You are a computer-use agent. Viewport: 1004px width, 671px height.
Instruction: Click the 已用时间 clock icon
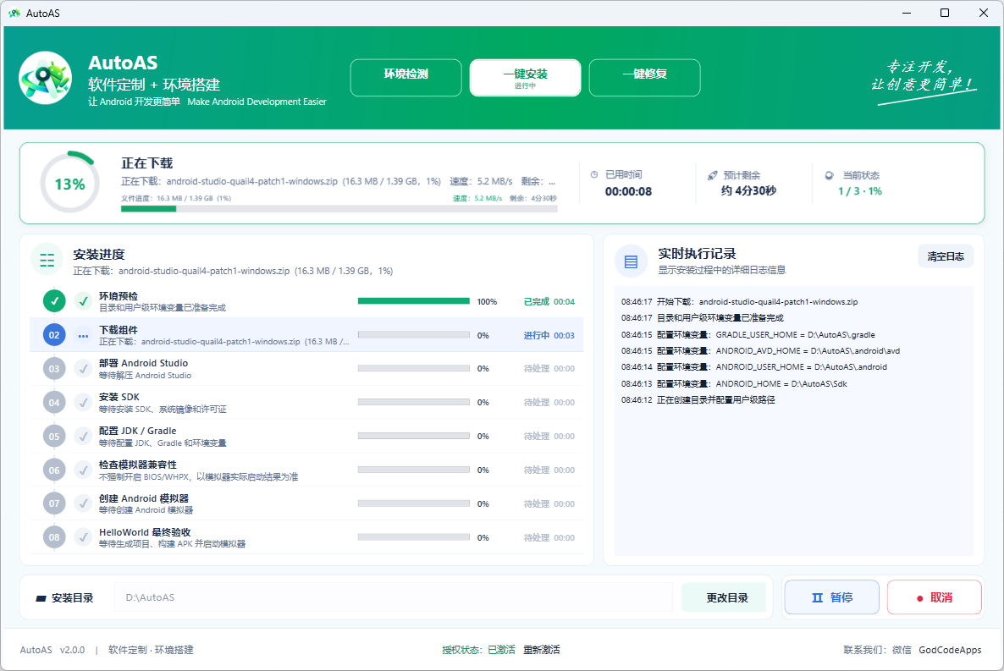pos(594,175)
